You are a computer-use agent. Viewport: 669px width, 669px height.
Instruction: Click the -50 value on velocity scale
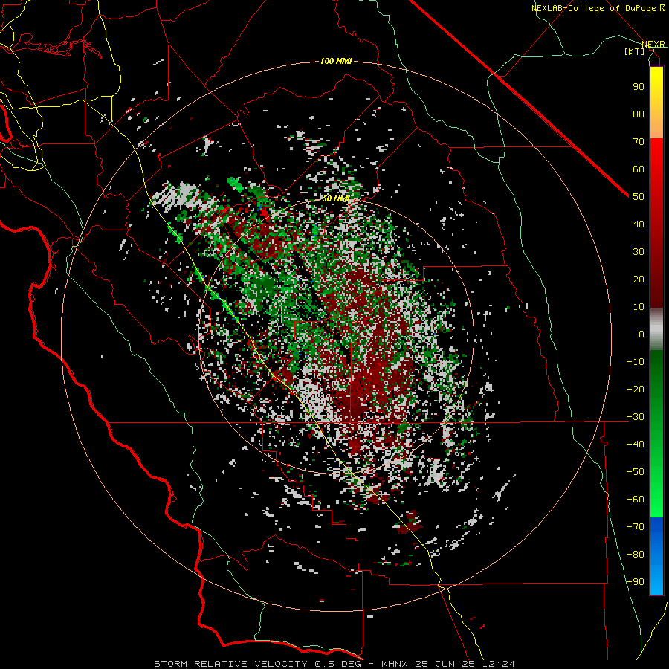click(x=636, y=472)
